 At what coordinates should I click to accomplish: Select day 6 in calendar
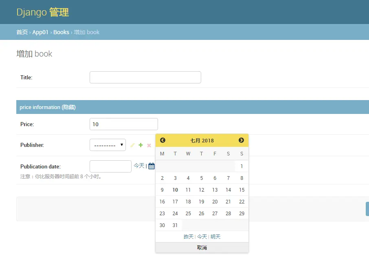click(215, 178)
